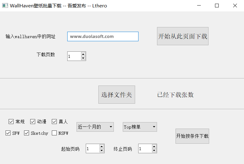The width and height of the screenshot is (244, 164).
Task: Open the 近一个月的 time range dropdown
Action: click(x=95, y=127)
